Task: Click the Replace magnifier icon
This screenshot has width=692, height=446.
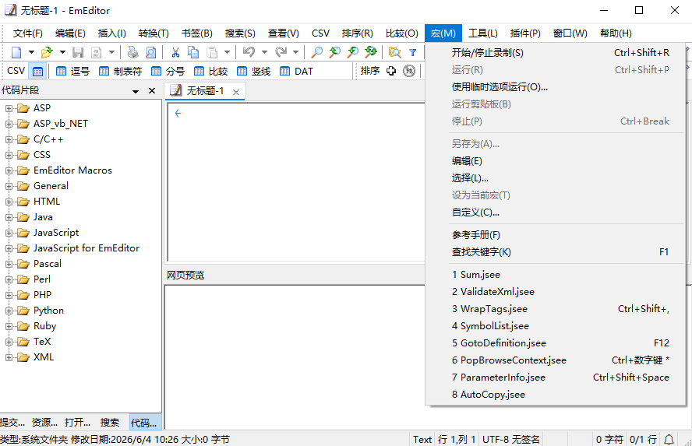Action: pos(371,52)
